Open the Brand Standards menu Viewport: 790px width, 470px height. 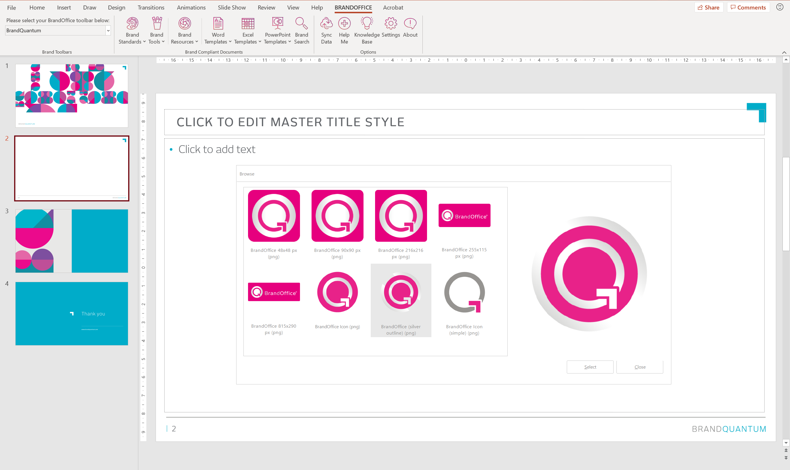132,31
